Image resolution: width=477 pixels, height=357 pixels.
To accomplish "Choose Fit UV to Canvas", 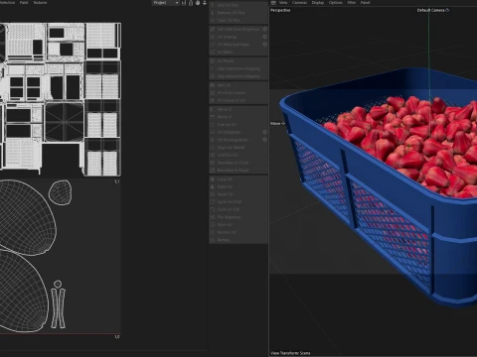I will pyautogui.click(x=238, y=93).
